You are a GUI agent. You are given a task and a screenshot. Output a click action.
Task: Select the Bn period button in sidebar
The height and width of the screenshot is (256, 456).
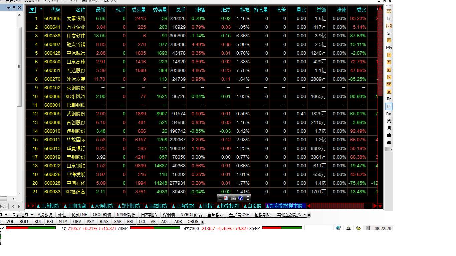pyautogui.click(x=389, y=19)
